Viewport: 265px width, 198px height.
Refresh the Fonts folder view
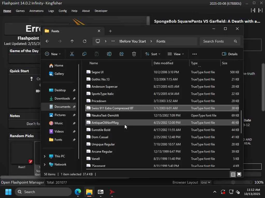85,41
